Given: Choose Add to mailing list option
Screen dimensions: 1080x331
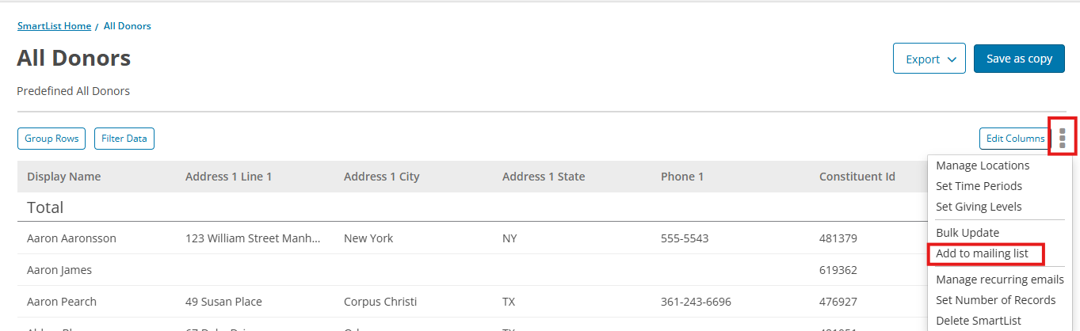Looking at the screenshot, I should pos(983,253).
